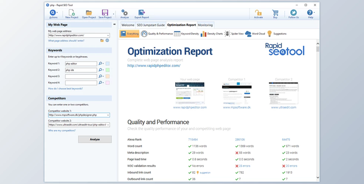Open the www.mpsoftware.dk link

pos(237,107)
